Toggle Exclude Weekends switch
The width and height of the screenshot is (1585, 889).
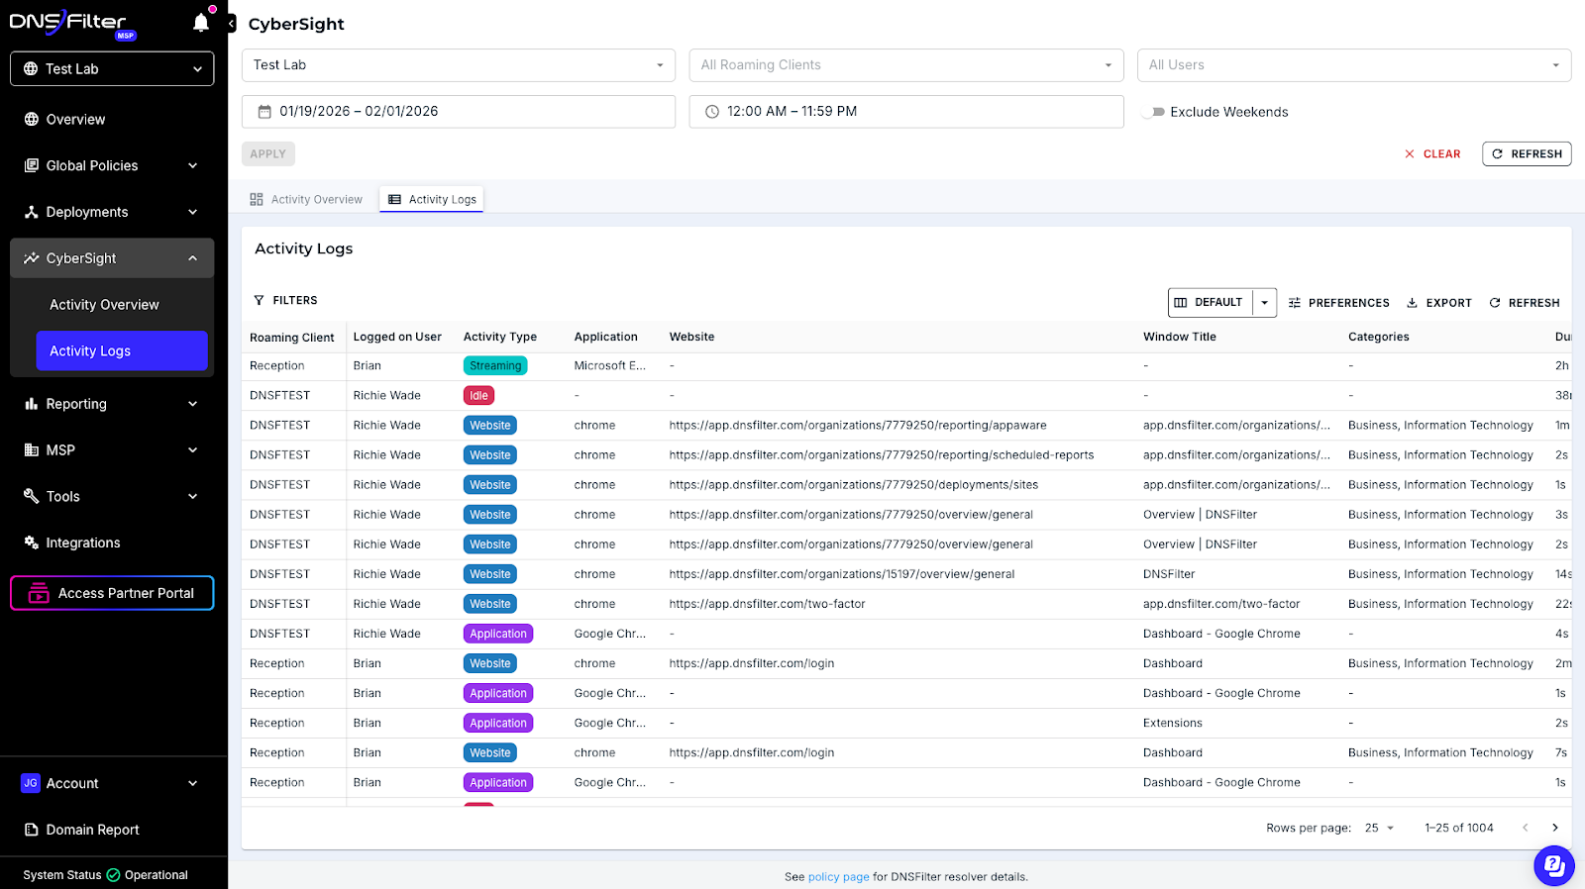1153,112
